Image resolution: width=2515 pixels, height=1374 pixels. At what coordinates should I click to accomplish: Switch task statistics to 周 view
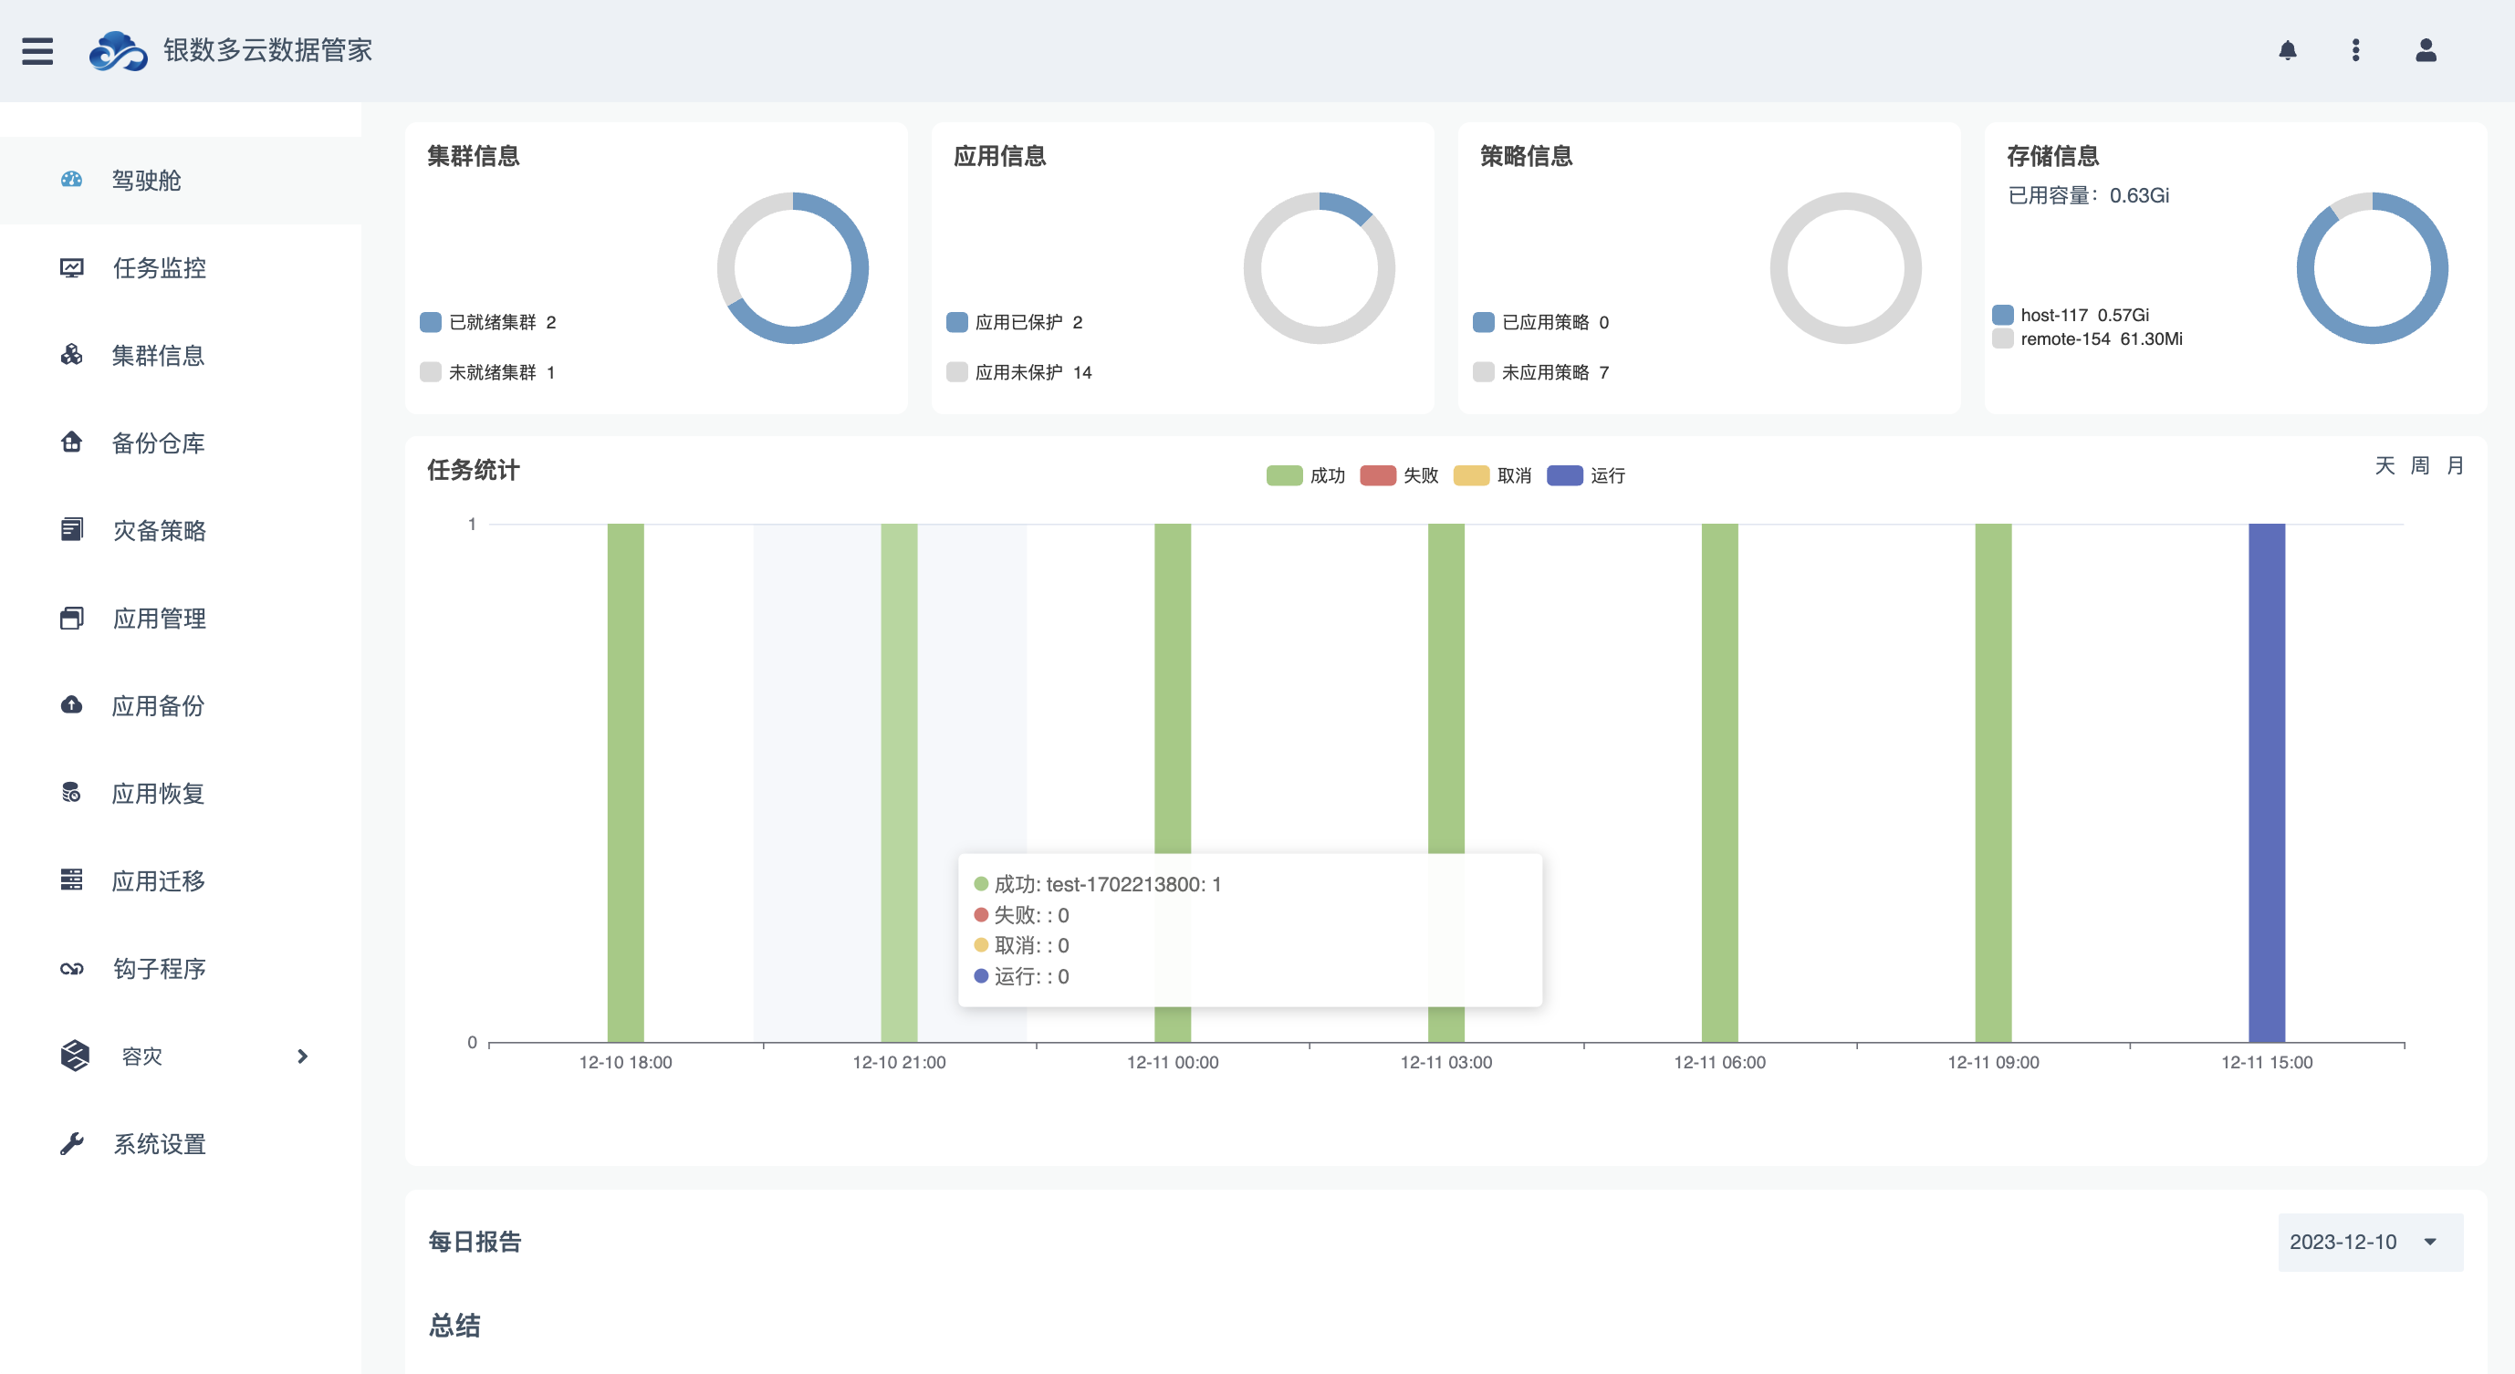[x=2419, y=465]
